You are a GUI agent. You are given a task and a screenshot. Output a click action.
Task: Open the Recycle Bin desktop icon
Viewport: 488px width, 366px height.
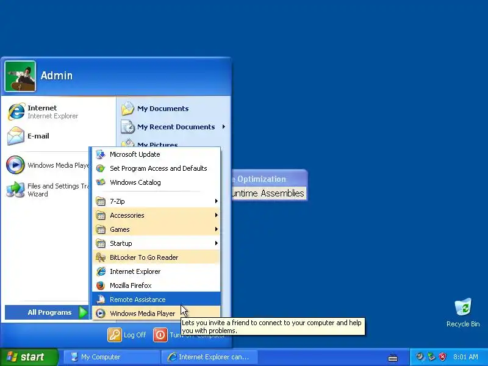(463, 307)
